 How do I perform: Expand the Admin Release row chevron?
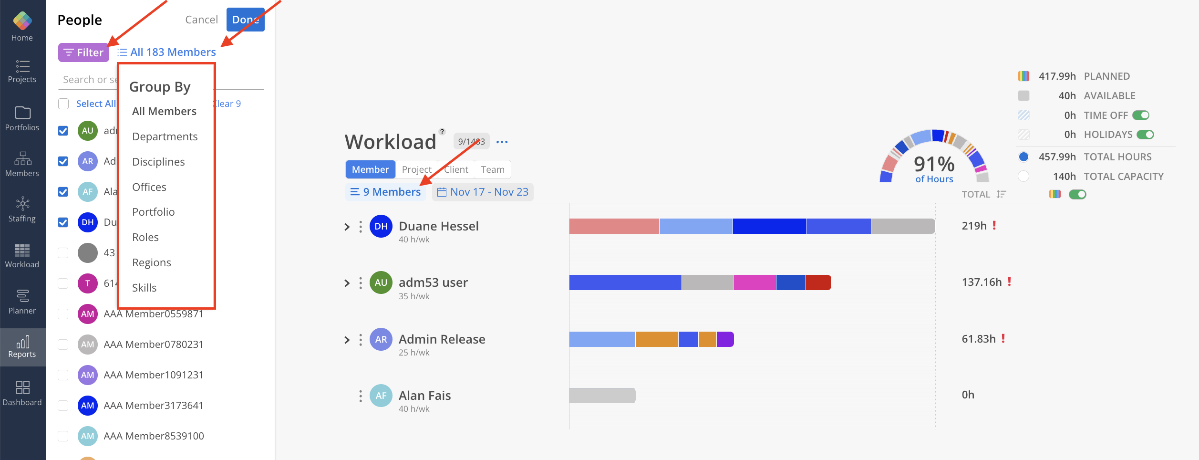(x=347, y=340)
